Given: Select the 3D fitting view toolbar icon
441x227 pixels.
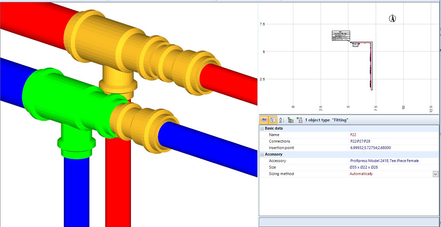Looking at the screenshot, I should [263, 120].
